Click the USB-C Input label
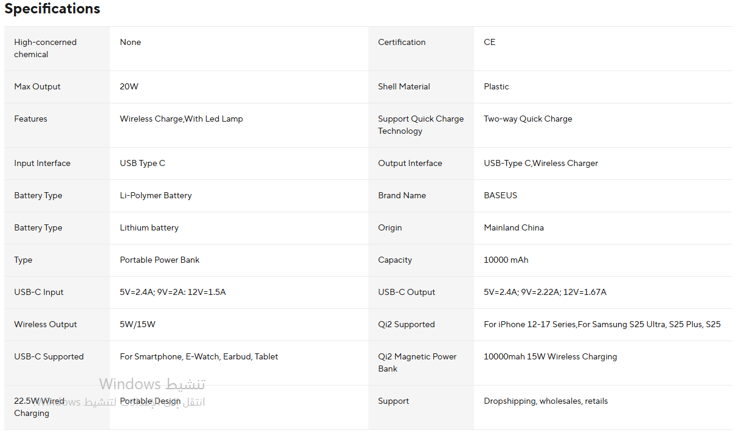 38,292
